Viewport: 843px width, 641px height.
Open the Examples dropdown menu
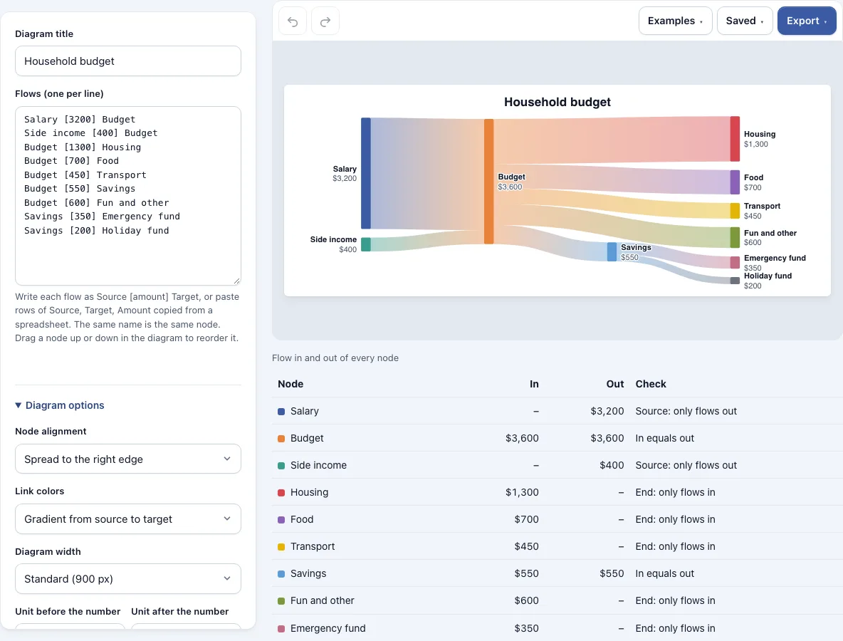coord(675,21)
